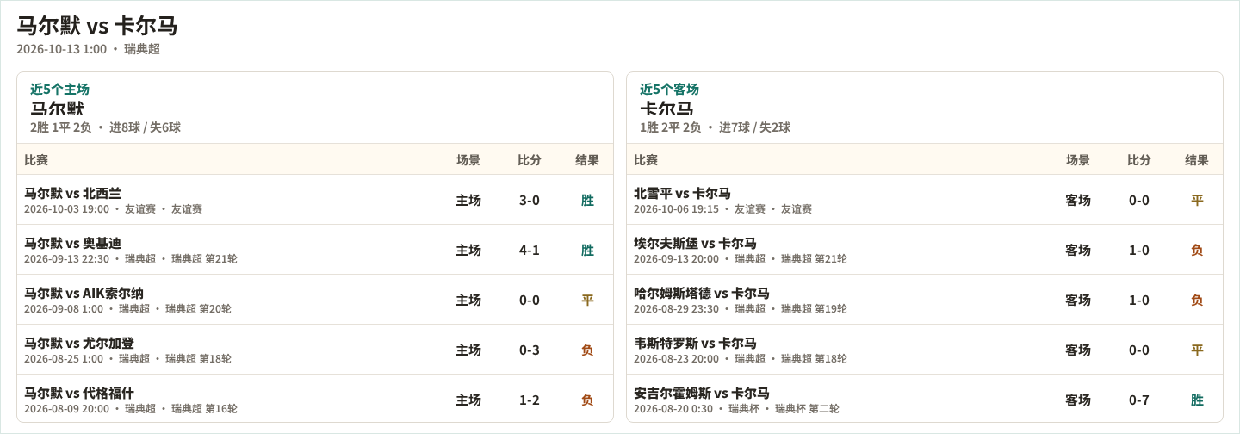The height and width of the screenshot is (434, 1240).
Task: Click result 负 in 埃尔夫斯堡 row
Action: pyautogui.click(x=1197, y=250)
